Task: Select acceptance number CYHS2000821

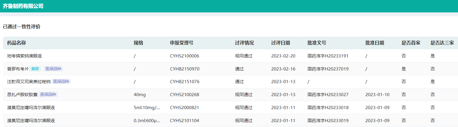Action: point(184,108)
